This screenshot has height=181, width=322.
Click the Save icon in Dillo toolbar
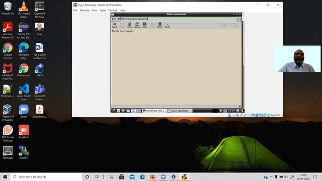[x=145, y=25]
